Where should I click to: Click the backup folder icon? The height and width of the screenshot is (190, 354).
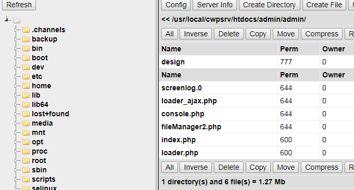26,39
